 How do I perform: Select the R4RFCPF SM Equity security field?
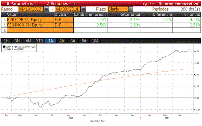point(30,20)
